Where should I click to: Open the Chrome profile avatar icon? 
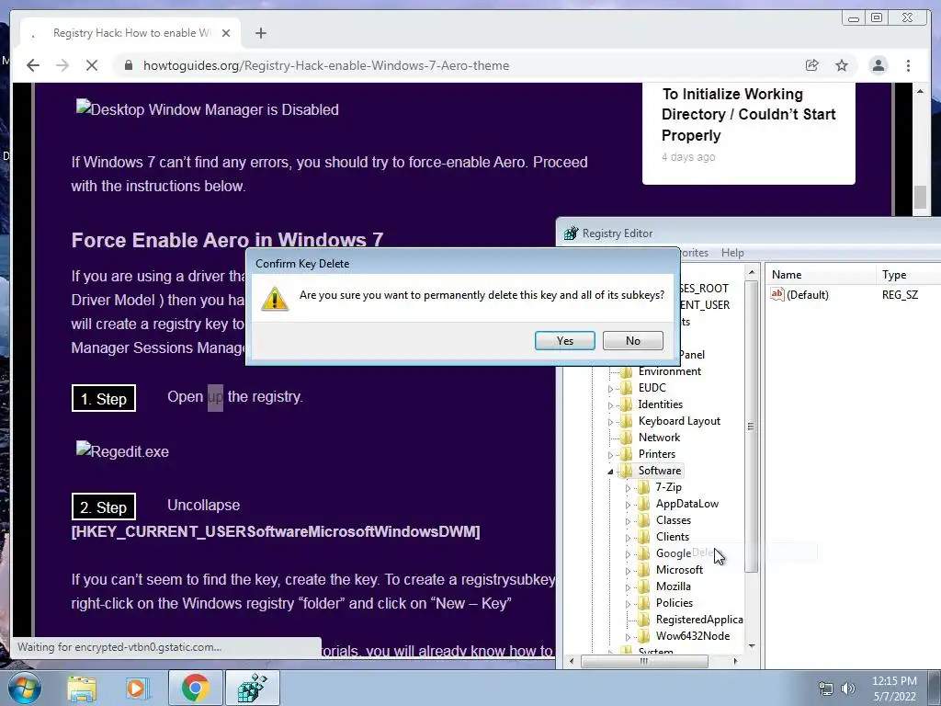878,65
